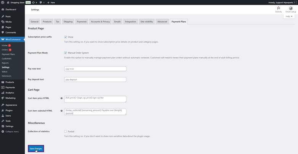Switch to the Emails tab

(x=117, y=22)
